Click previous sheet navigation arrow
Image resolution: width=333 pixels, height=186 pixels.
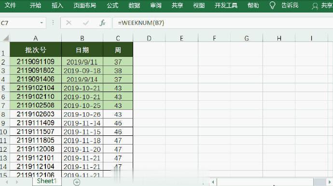pos(7,182)
